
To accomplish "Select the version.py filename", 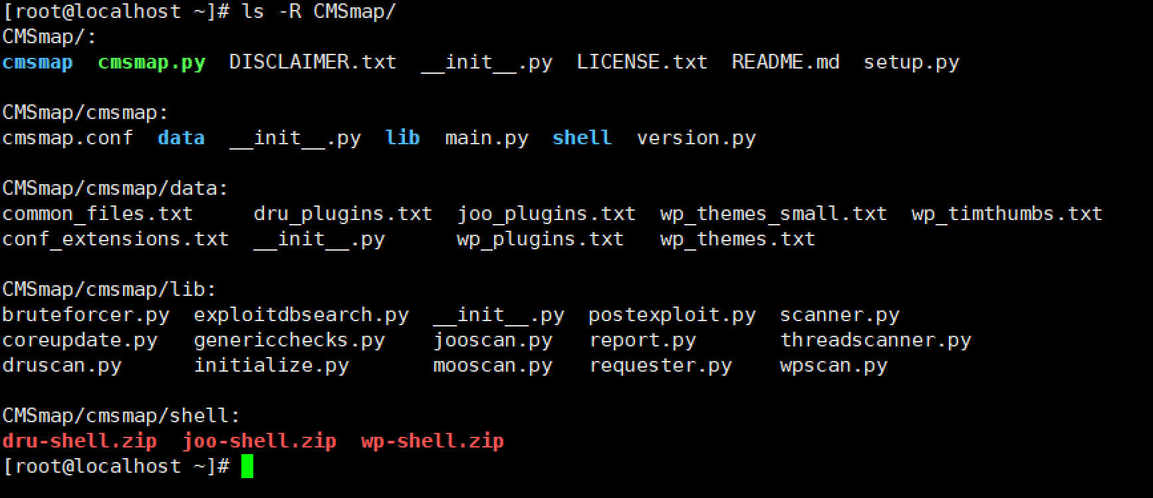I will click(696, 138).
